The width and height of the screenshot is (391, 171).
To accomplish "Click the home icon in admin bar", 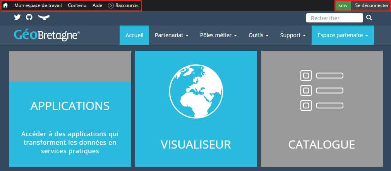I will (5, 5).
